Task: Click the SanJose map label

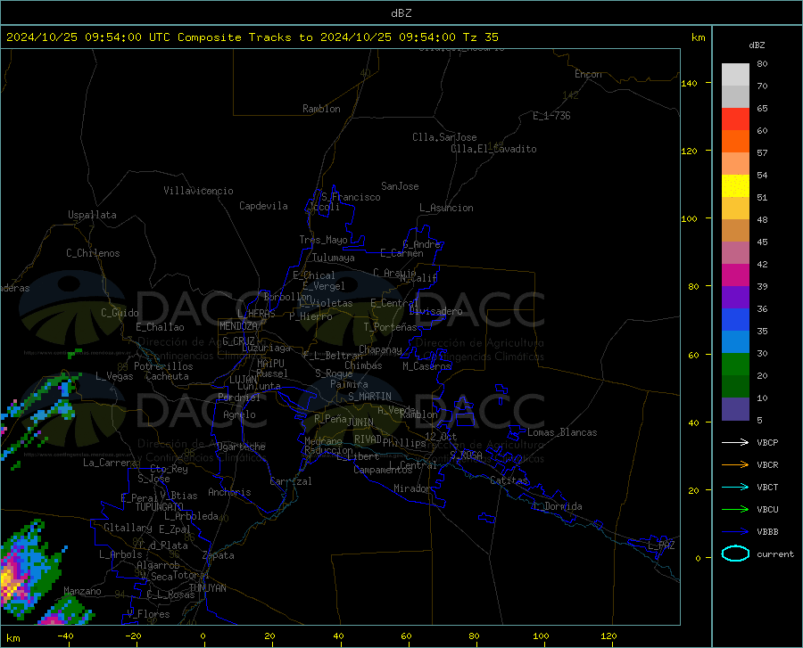Action: [400, 186]
